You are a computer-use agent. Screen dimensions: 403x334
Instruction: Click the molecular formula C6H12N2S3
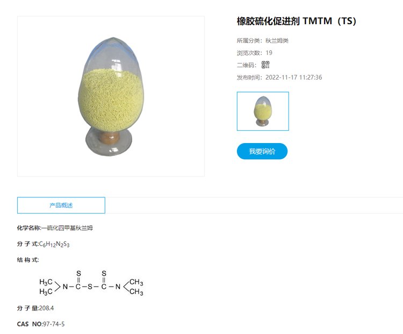click(x=54, y=244)
